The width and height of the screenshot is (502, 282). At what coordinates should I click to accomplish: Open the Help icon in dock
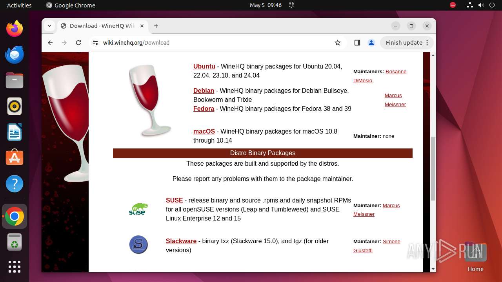(15, 184)
